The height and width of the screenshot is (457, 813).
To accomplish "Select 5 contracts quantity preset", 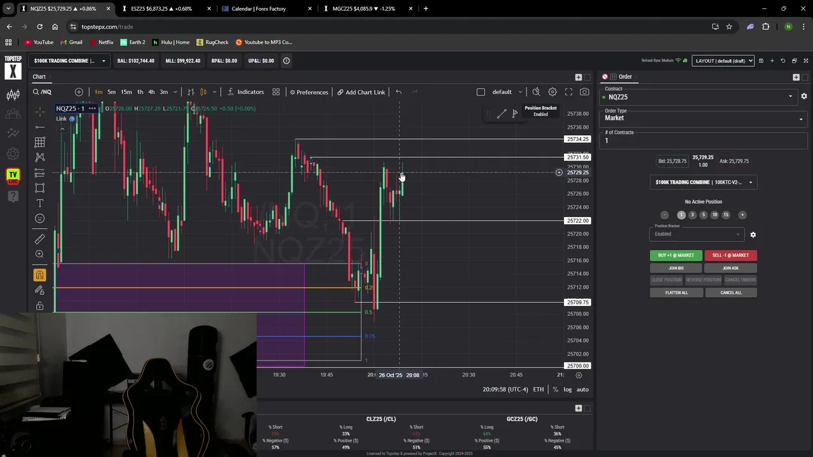I will [x=703, y=215].
